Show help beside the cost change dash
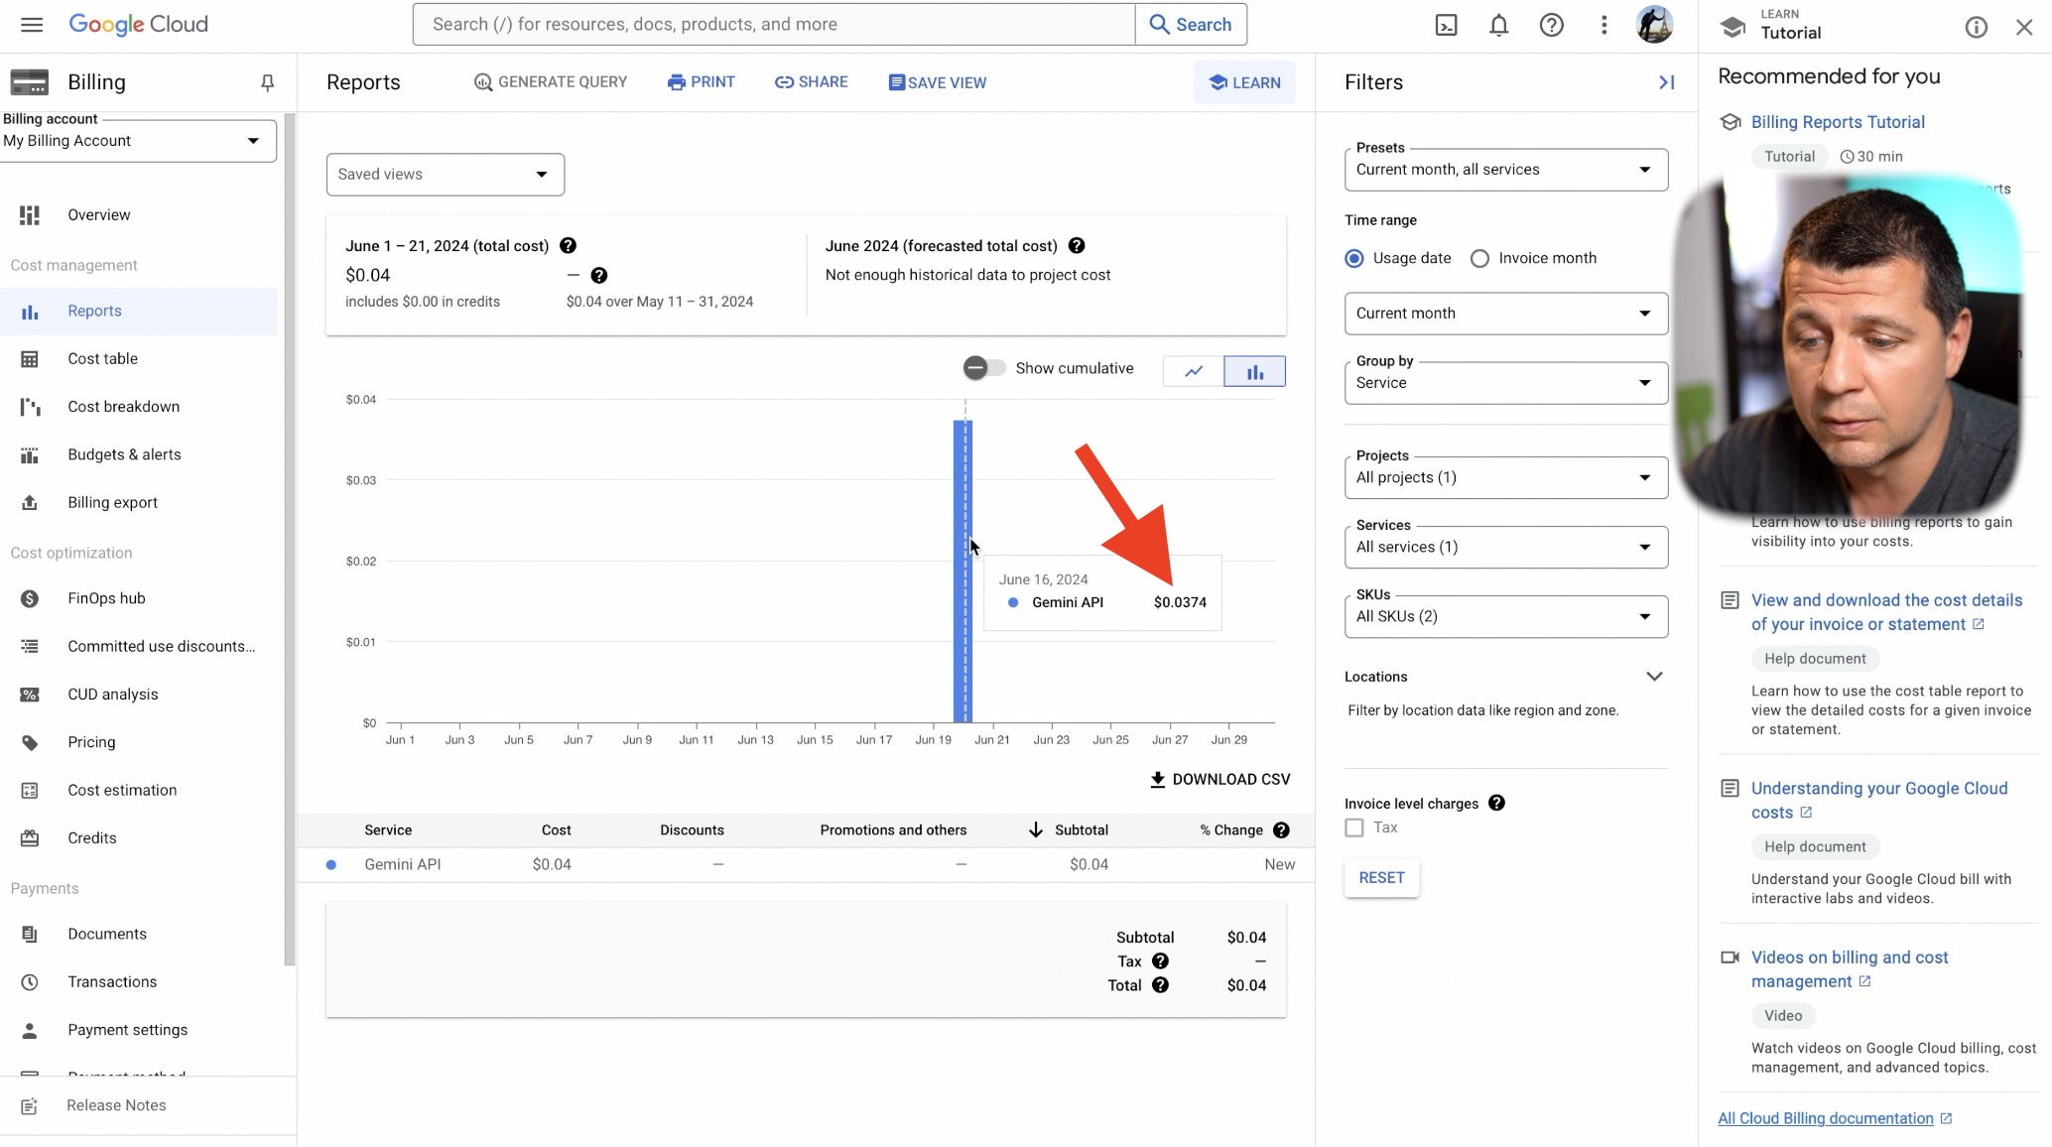 coord(598,276)
